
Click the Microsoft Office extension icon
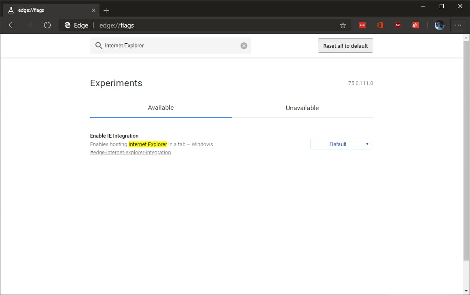click(x=380, y=25)
